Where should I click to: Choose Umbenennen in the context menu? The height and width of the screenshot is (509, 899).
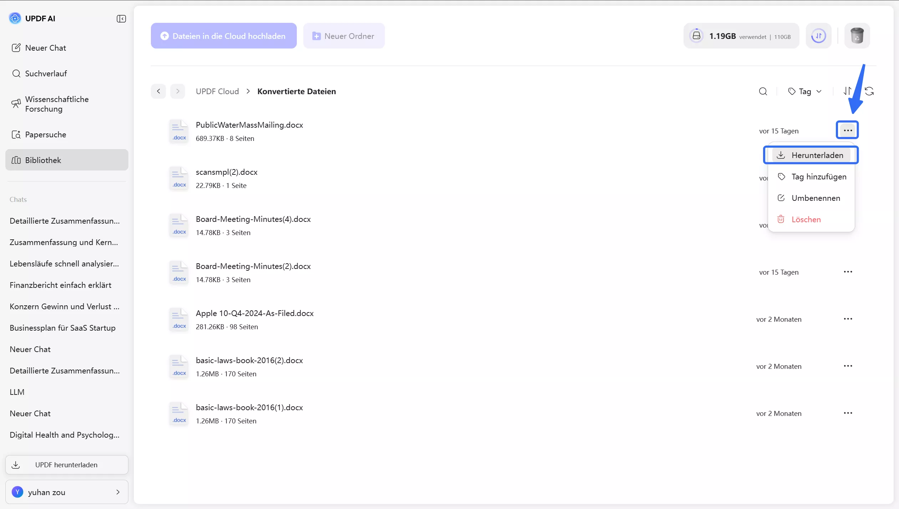tap(816, 198)
